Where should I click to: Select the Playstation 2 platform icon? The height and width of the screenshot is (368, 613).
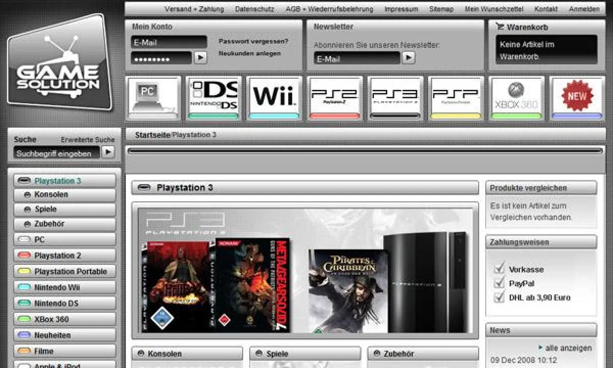(x=335, y=98)
